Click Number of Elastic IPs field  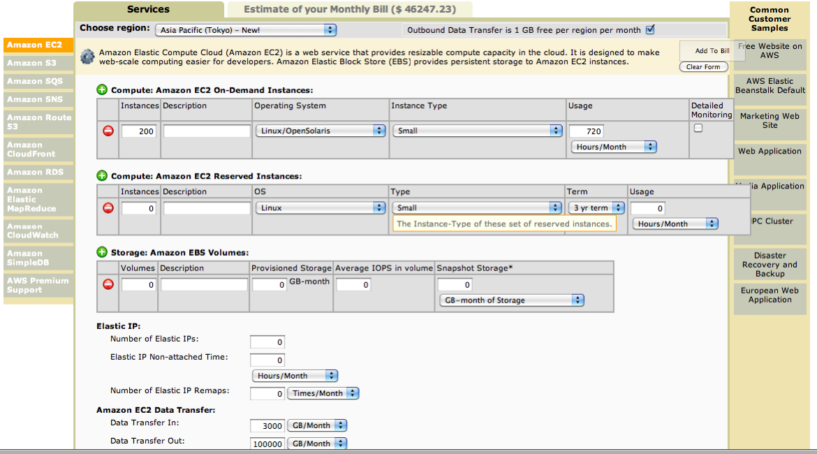267,342
